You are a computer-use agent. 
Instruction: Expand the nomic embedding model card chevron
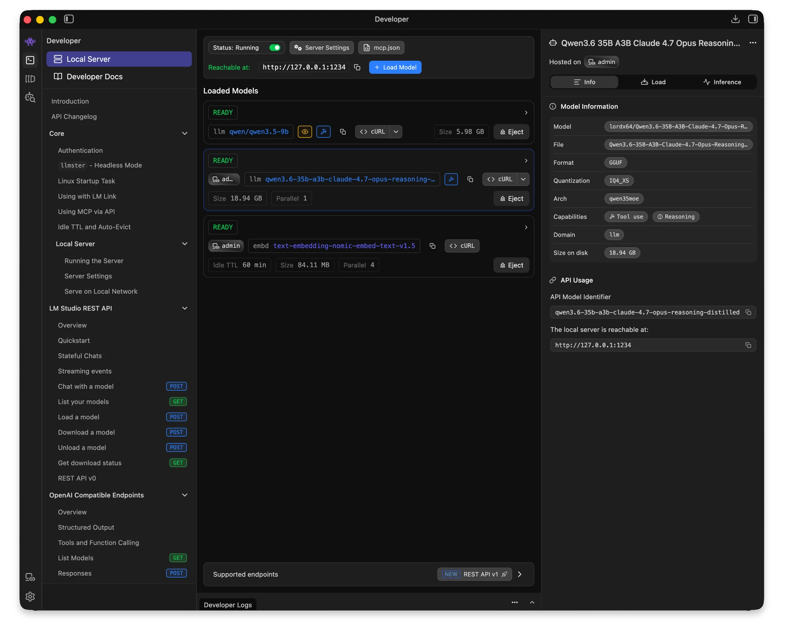pos(526,227)
